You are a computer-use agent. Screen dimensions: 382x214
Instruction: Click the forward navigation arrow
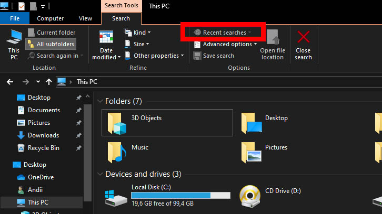[26, 82]
